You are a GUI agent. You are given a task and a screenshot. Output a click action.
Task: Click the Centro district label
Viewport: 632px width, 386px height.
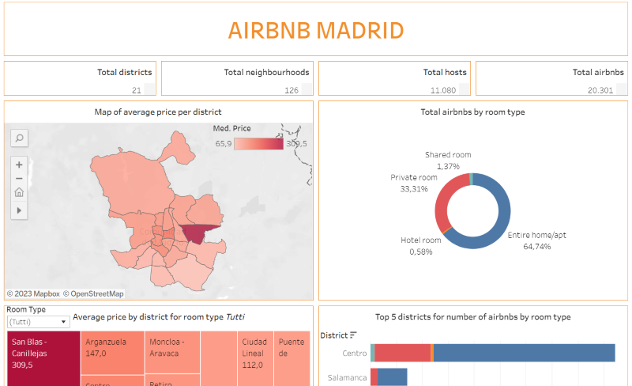[355, 354]
